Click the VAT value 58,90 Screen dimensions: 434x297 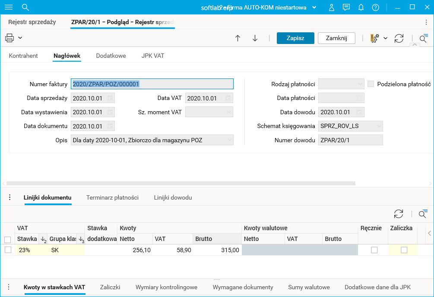click(184, 250)
